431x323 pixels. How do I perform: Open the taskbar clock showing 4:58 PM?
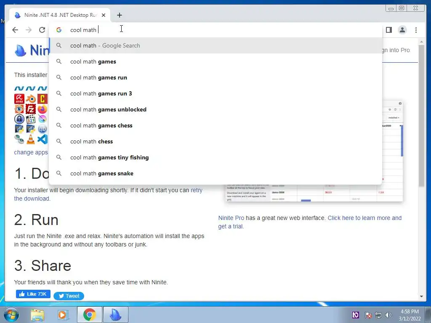click(x=410, y=315)
